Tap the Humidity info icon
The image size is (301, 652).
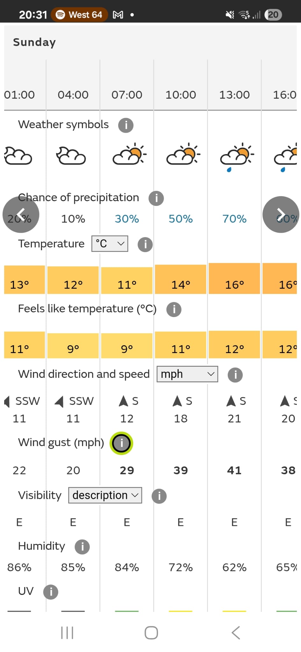pyautogui.click(x=82, y=547)
